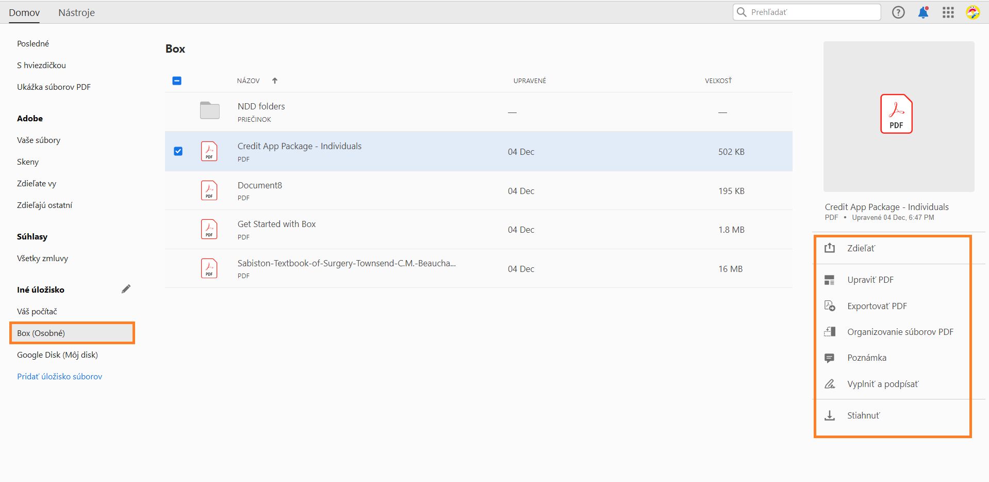Open Zdieľate vy in the sidebar
Viewport: 989px width, 482px height.
point(37,183)
